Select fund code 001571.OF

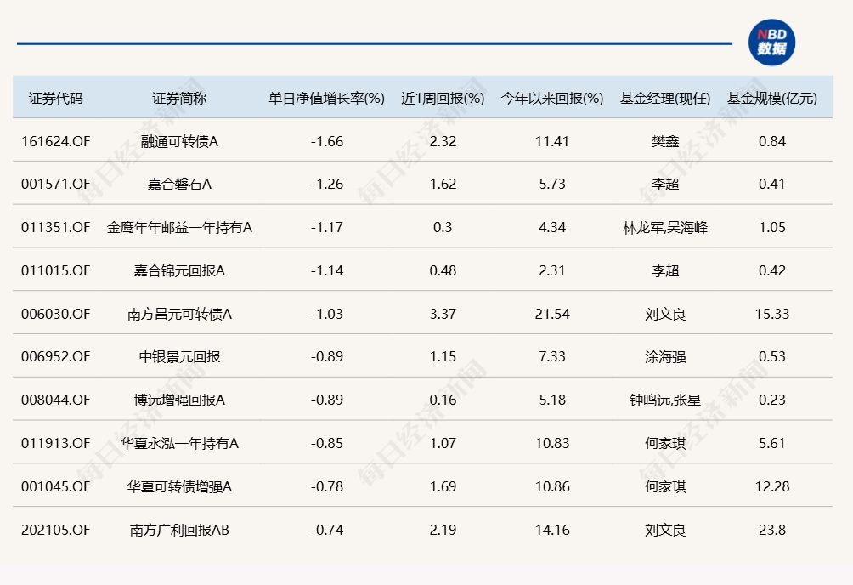click(x=55, y=184)
